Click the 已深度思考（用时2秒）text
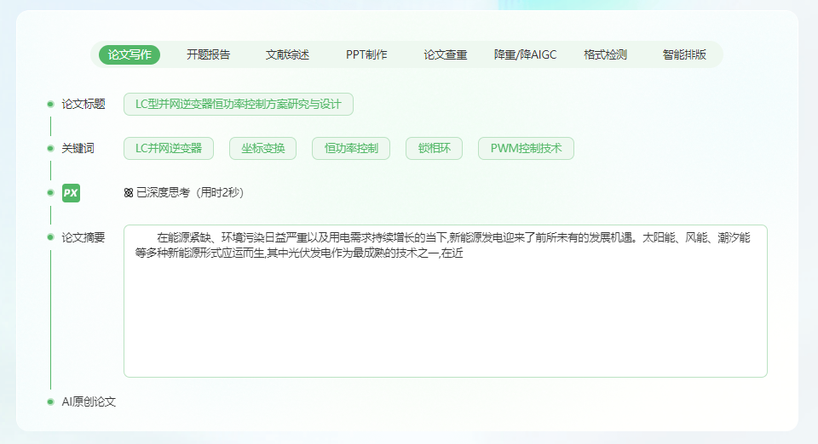This screenshot has height=444, width=818. coord(190,192)
